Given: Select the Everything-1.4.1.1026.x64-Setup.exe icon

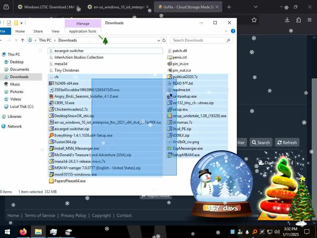Looking at the screenshot, I should coord(51,135).
